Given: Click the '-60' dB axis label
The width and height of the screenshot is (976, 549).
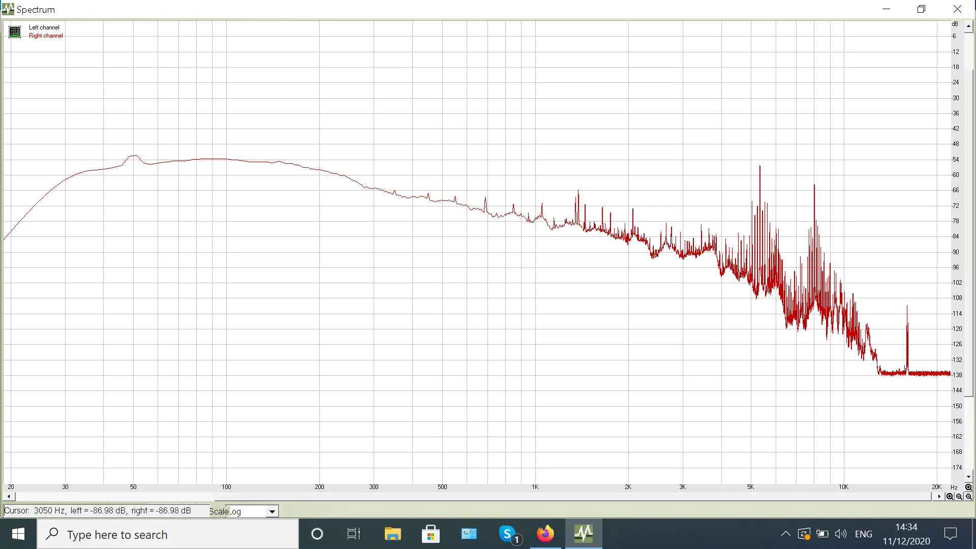Looking at the screenshot, I should point(956,175).
